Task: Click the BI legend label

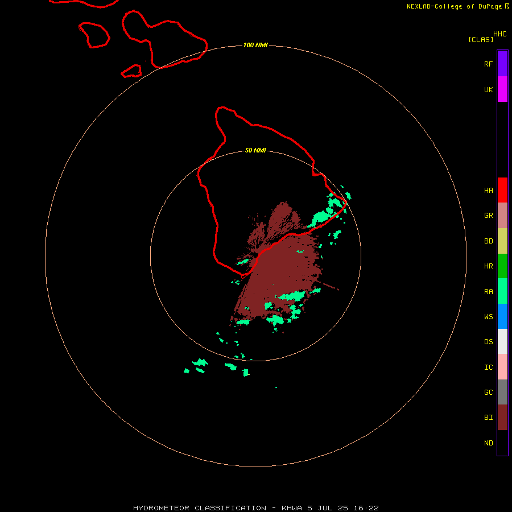Action: (x=488, y=418)
